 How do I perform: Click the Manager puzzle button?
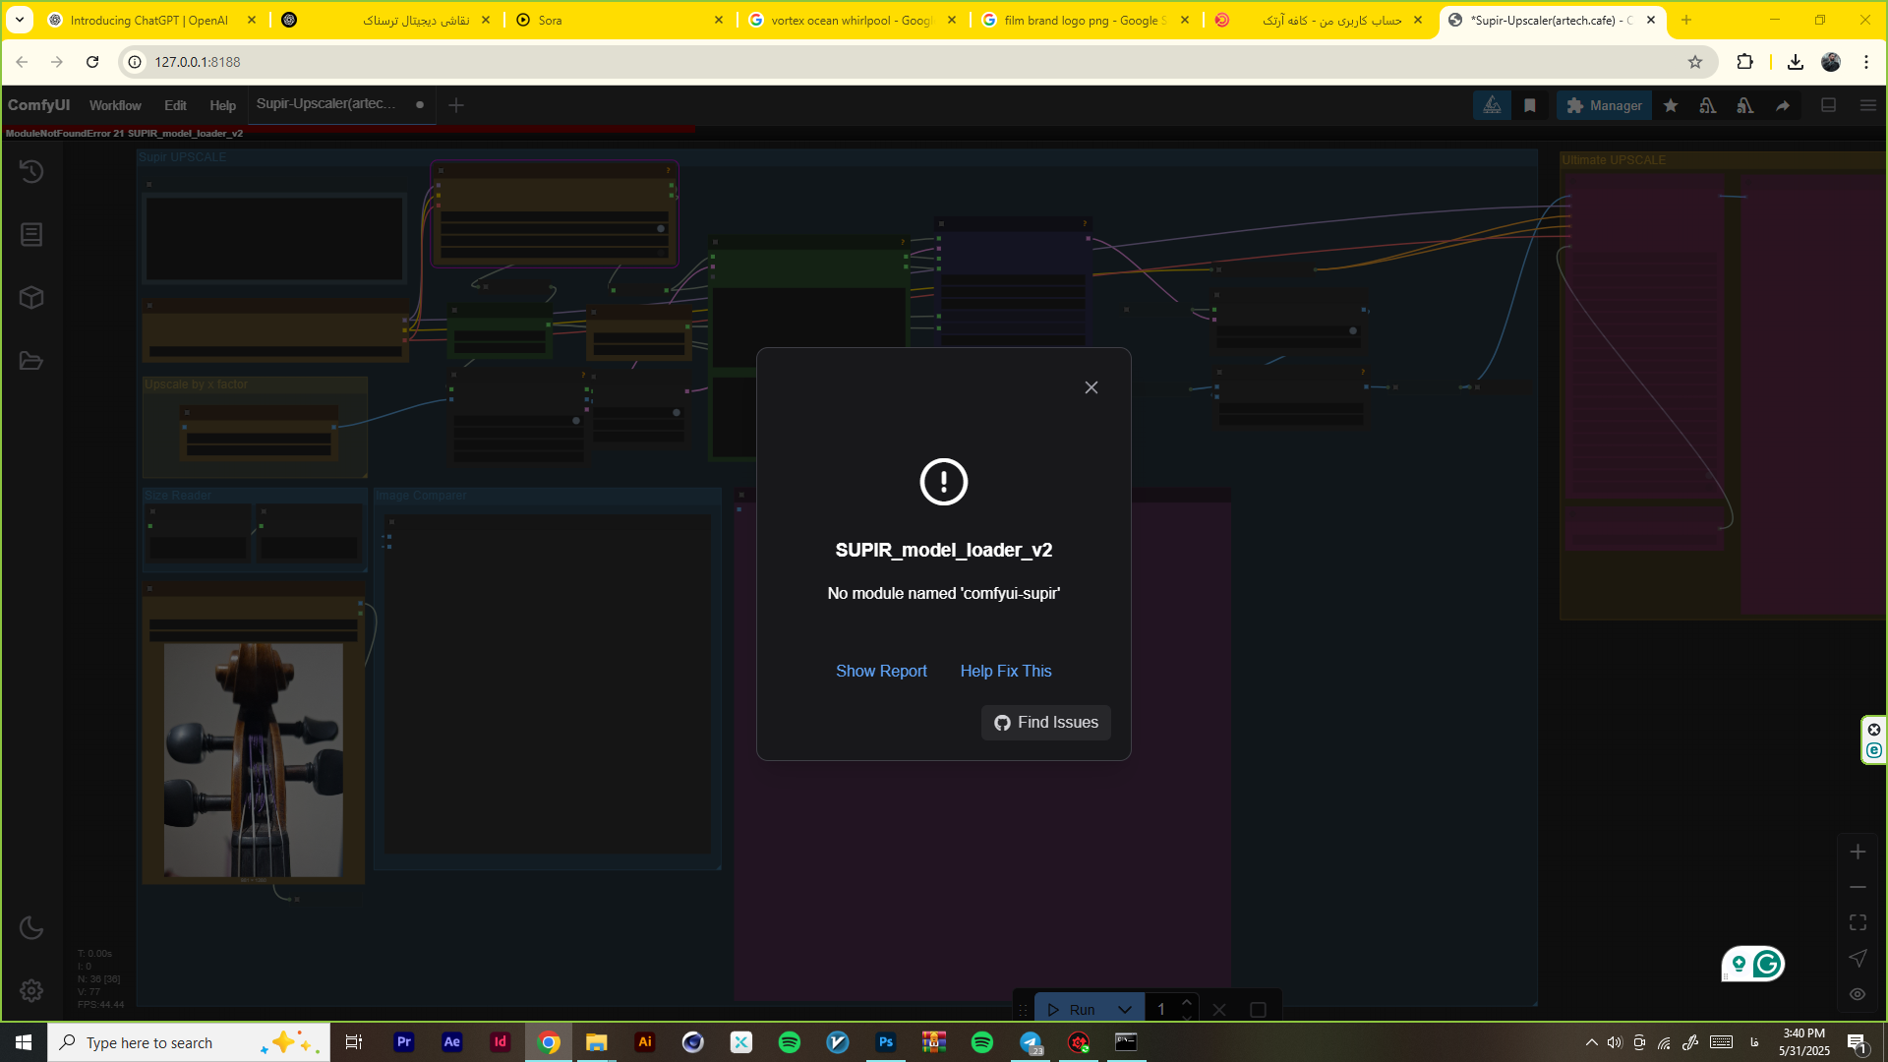tap(1604, 105)
